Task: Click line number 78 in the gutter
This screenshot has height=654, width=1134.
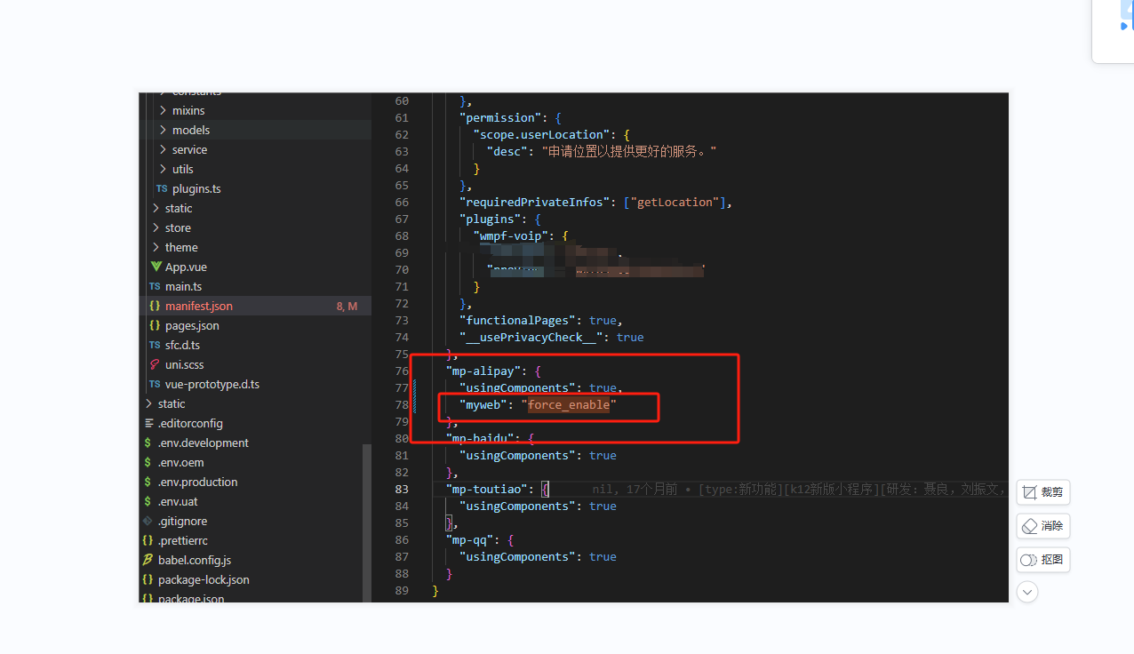Action: click(401, 404)
